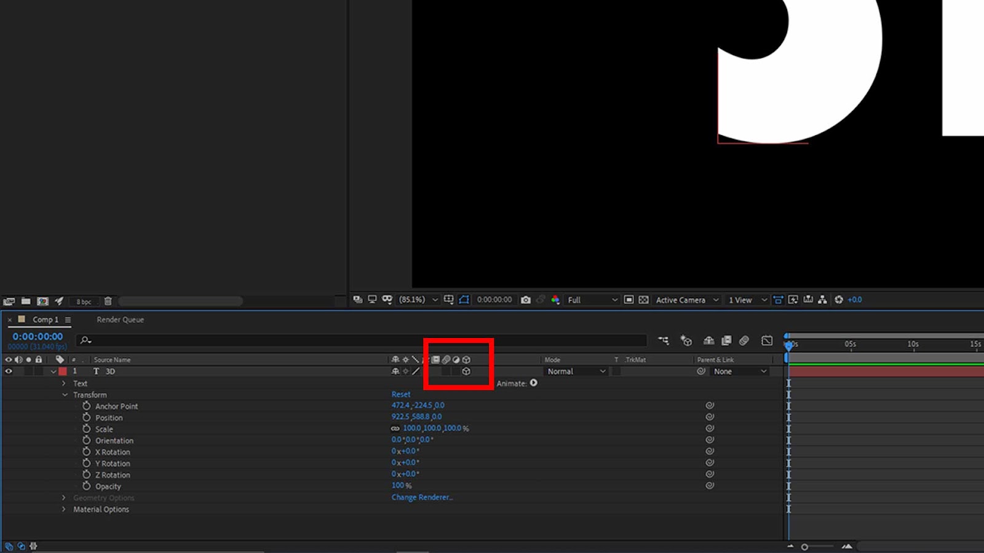Create a new folder in Project panel
The image size is (984, 553).
(26, 301)
